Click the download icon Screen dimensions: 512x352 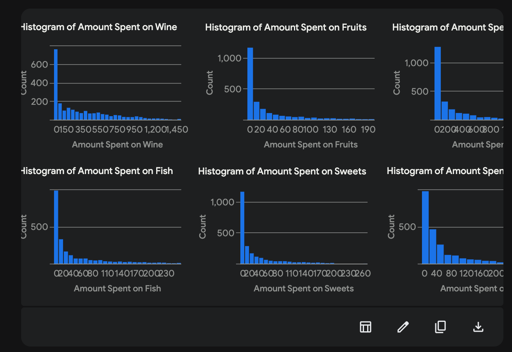(478, 327)
